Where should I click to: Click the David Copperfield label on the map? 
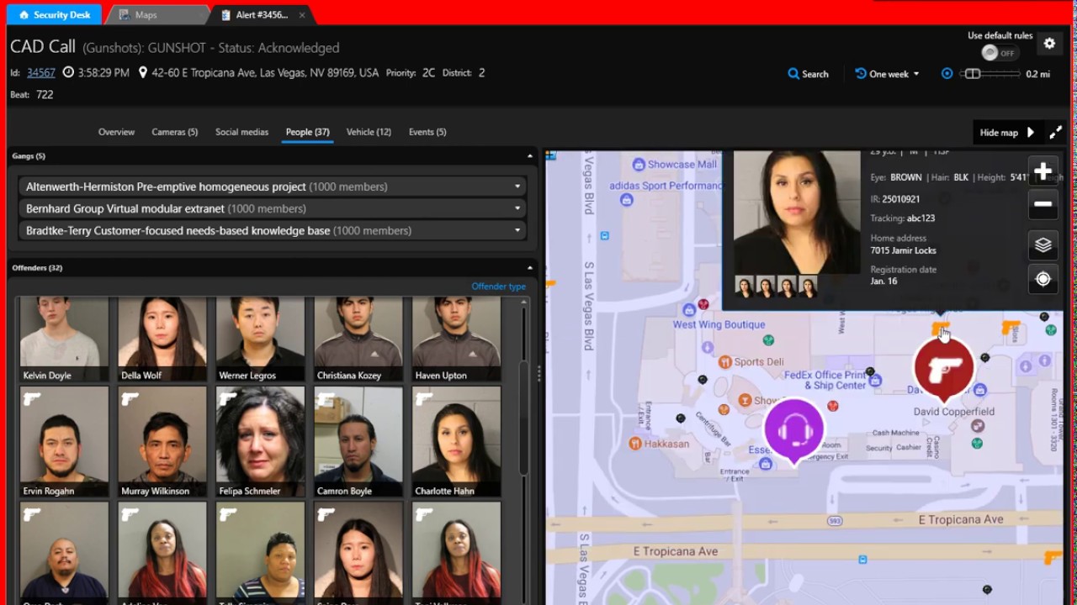pos(954,412)
